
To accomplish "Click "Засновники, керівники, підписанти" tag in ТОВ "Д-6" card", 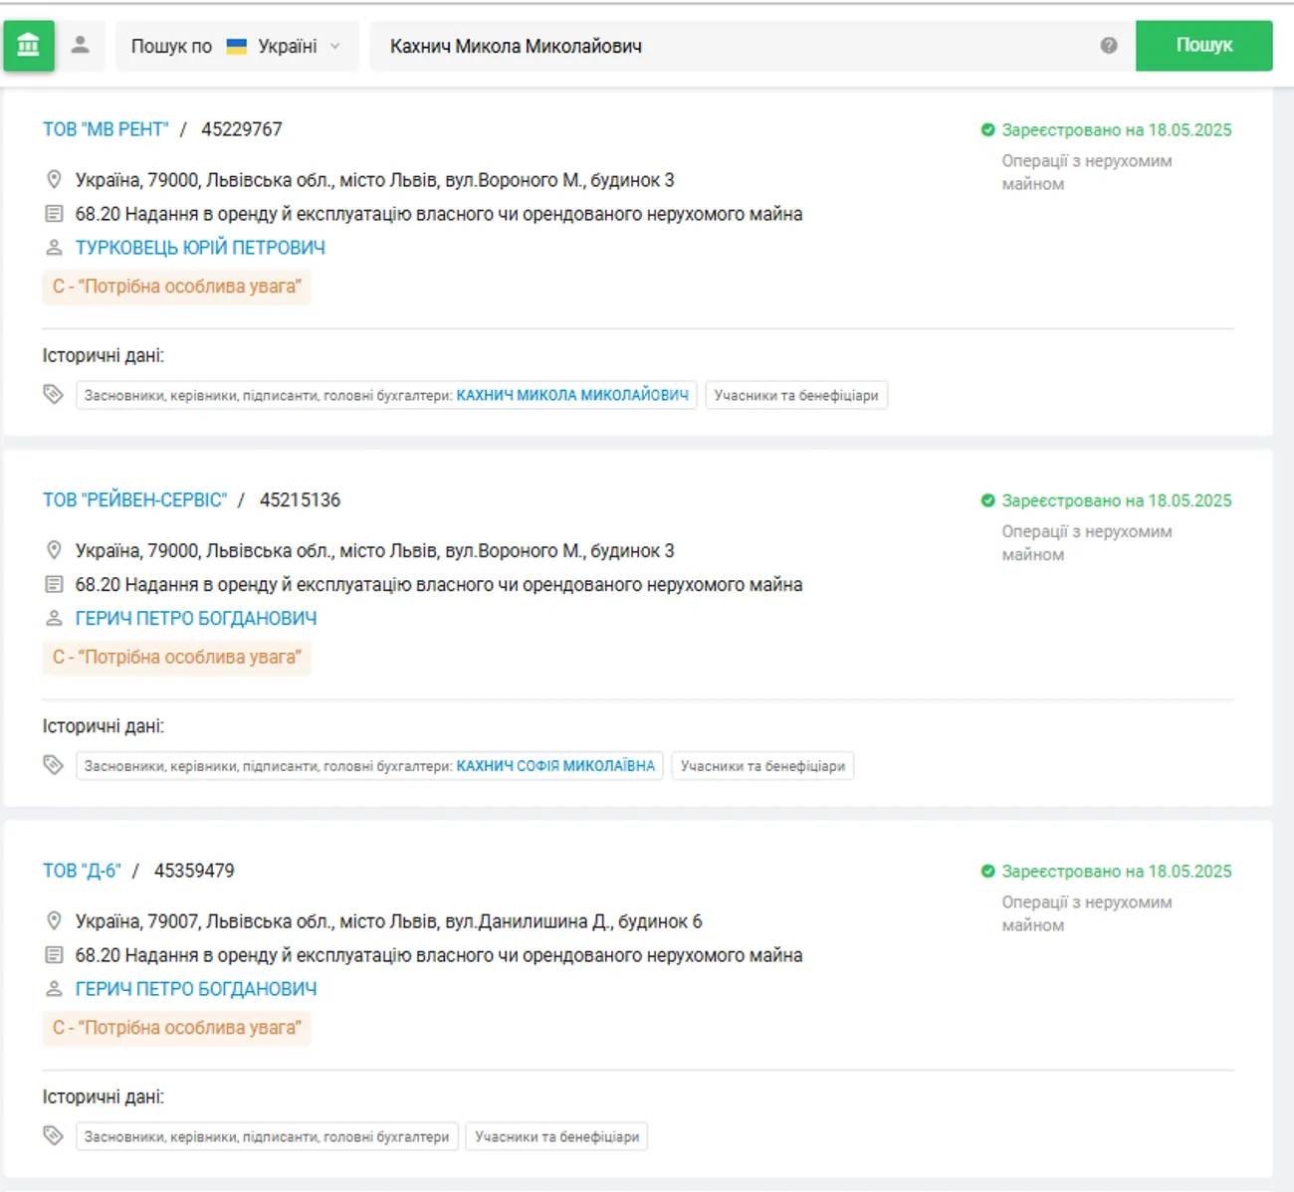I will [267, 1137].
